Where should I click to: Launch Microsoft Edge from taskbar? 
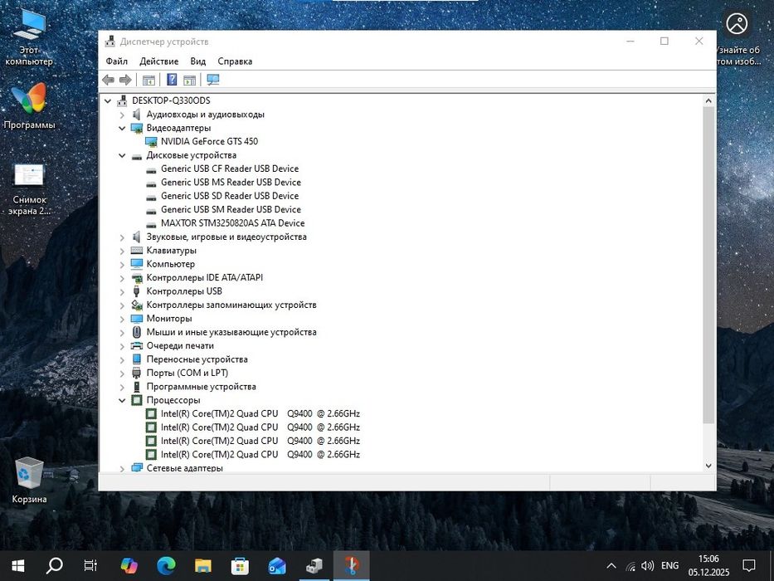pos(167,566)
